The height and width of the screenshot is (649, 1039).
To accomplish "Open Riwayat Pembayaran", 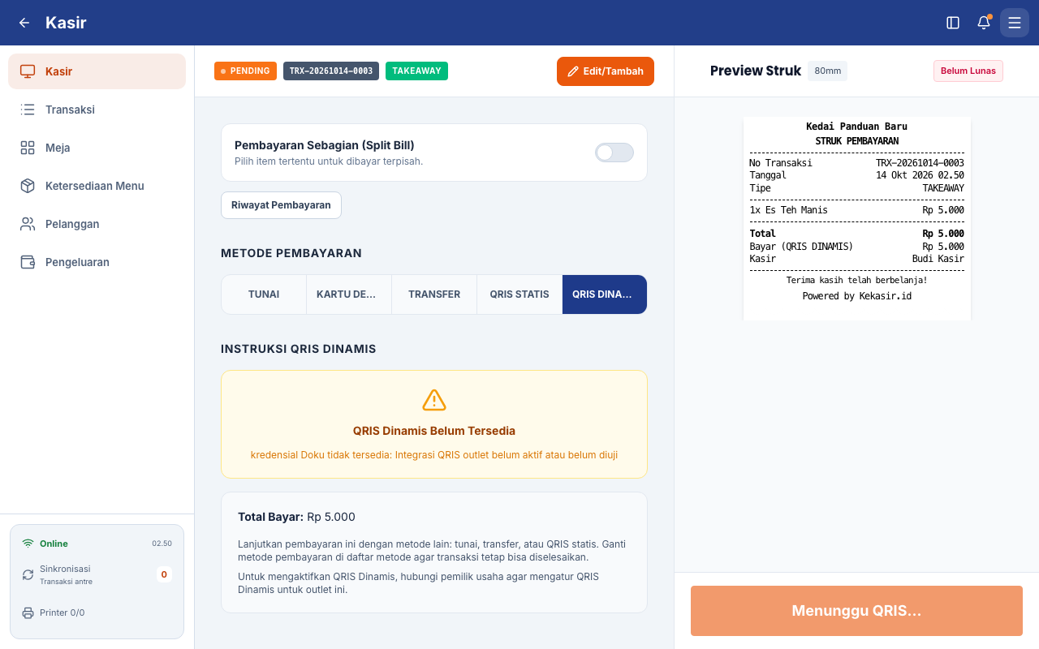I will coord(281,205).
